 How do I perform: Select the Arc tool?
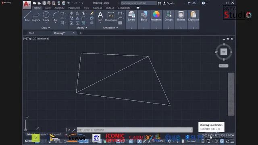pyautogui.click(x=56, y=17)
